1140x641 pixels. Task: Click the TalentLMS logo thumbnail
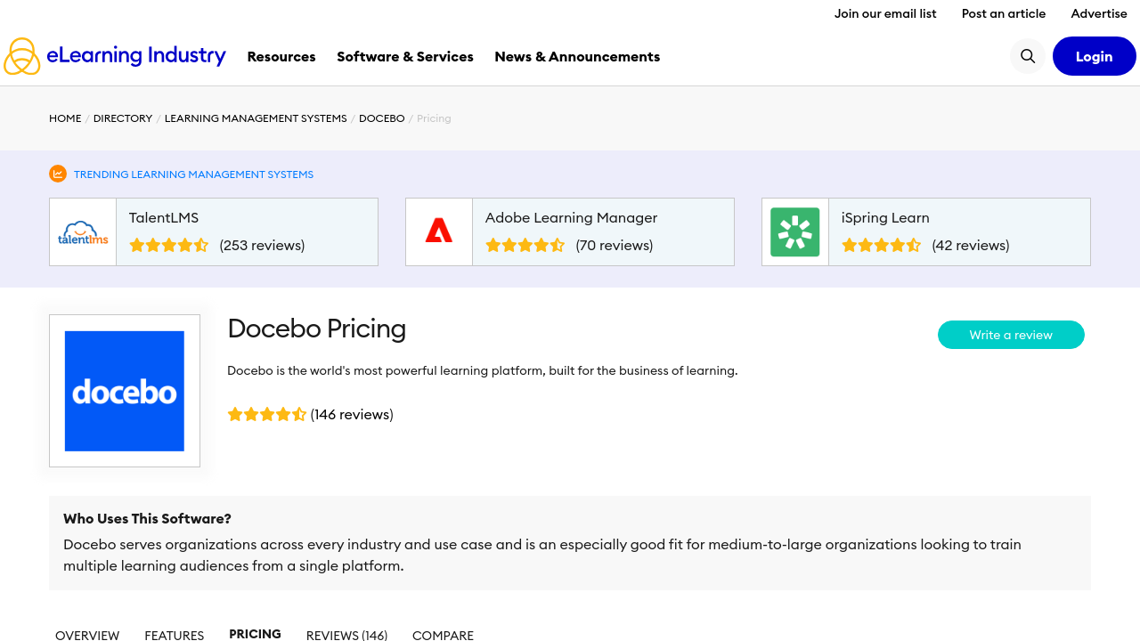tap(83, 232)
